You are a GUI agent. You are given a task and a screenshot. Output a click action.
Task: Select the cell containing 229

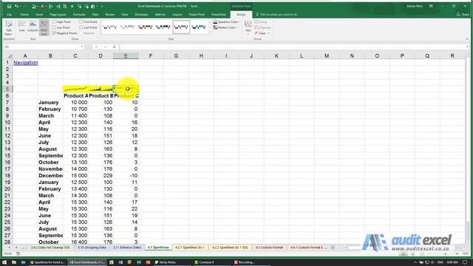pyautogui.click(x=101, y=176)
